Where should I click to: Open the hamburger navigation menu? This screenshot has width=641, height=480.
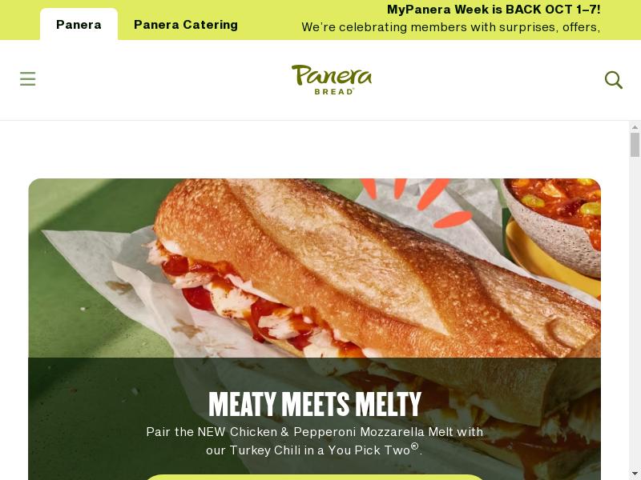[x=28, y=78]
